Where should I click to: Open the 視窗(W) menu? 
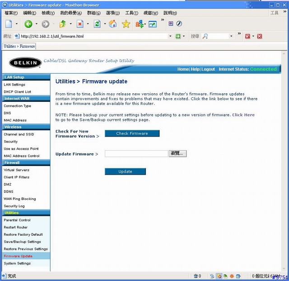click(151, 13)
